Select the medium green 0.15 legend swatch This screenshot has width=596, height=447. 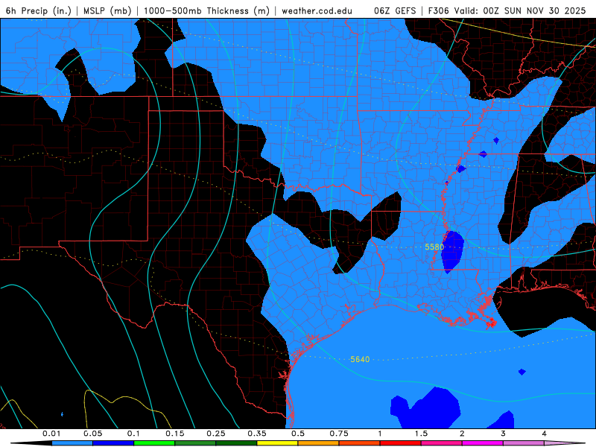coord(195,443)
